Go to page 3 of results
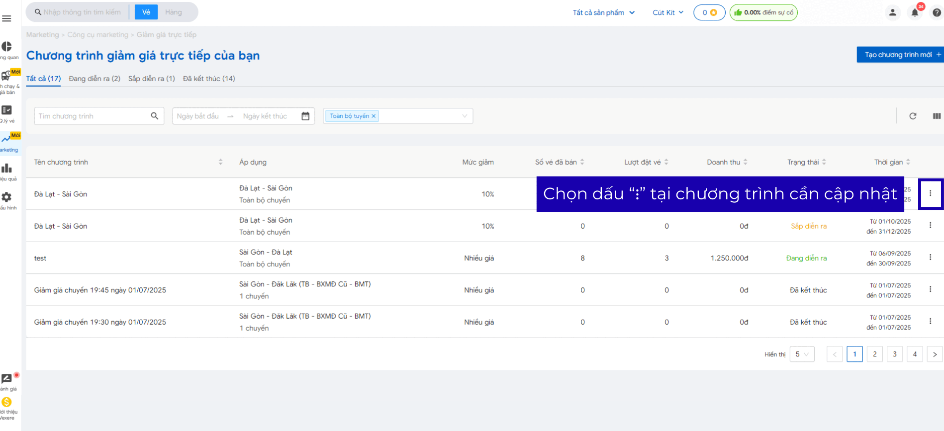The width and height of the screenshot is (944, 431). (x=894, y=354)
